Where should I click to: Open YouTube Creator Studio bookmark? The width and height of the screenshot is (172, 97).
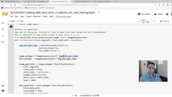(31, 8)
